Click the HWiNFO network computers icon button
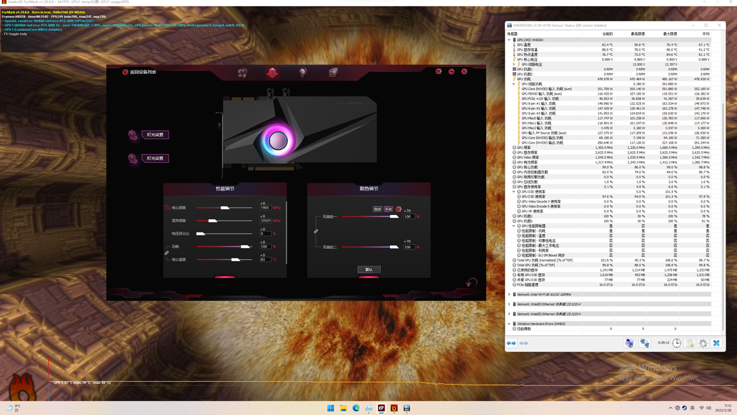This screenshot has height=415, width=737. pyautogui.click(x=645, y=343)
